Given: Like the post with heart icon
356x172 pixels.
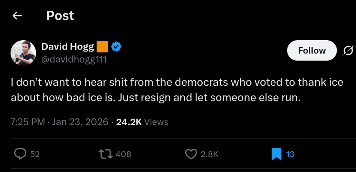Looking at the screenshot, I should [x=191, y=154].
